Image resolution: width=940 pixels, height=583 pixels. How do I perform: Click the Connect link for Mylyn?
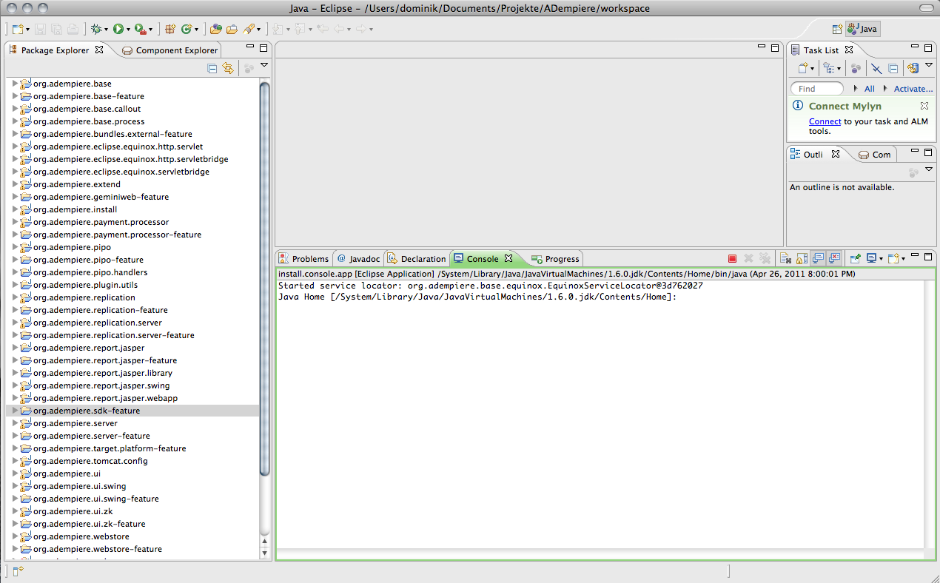[x=825, y=121]
